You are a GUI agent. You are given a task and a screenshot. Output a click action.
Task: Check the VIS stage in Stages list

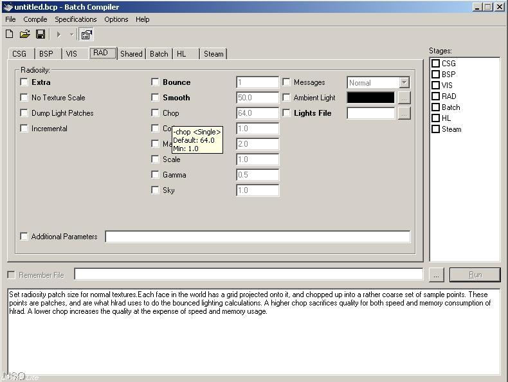[x=436, y=86]
